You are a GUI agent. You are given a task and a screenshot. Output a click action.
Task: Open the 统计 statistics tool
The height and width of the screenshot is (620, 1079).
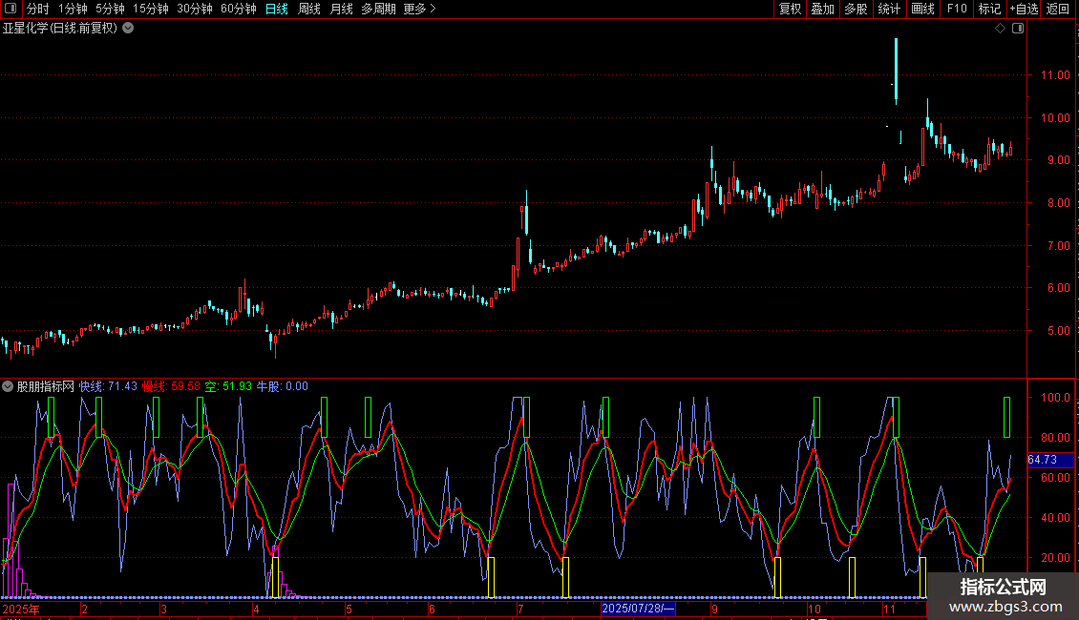point(889,9)
